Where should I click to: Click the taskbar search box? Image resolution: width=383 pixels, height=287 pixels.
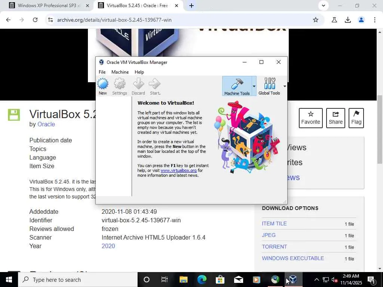(x=78, y=280)
